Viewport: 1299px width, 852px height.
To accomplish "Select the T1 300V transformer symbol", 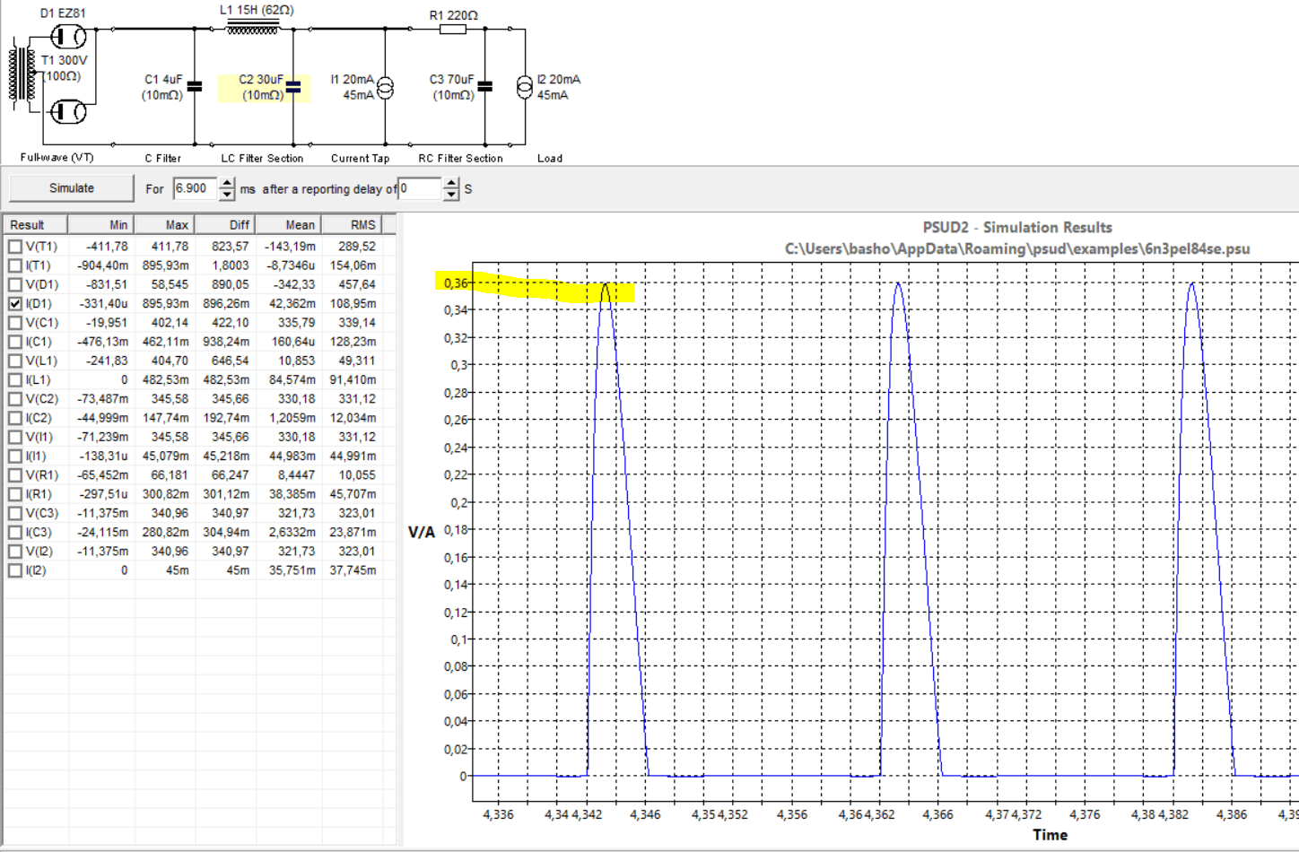I will click(23, 74).
